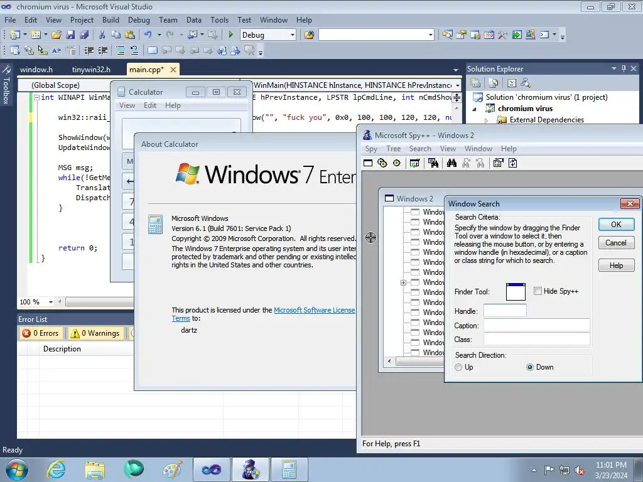Open Internet Explorer from the taskbar

click(56, 469)
